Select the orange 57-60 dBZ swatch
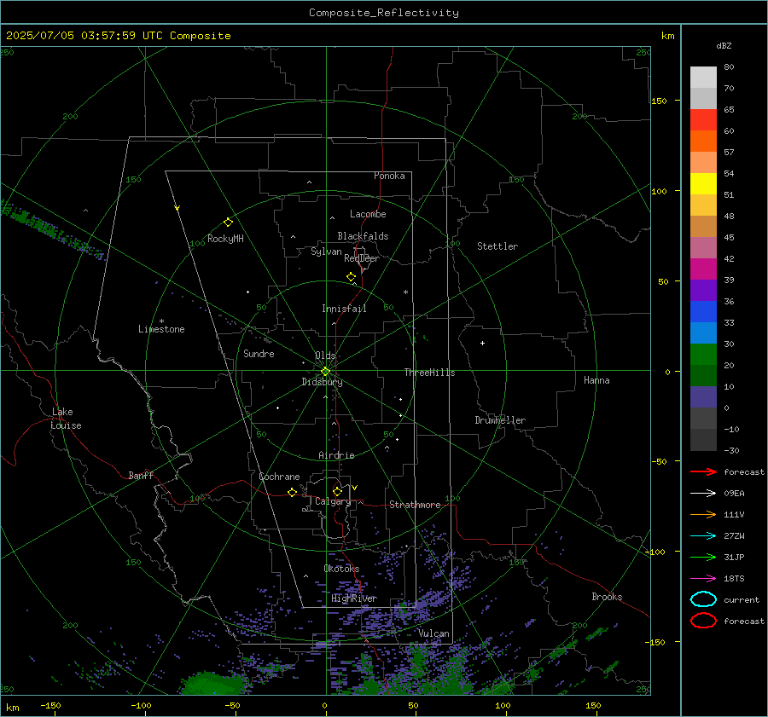 tap(703, 141)
